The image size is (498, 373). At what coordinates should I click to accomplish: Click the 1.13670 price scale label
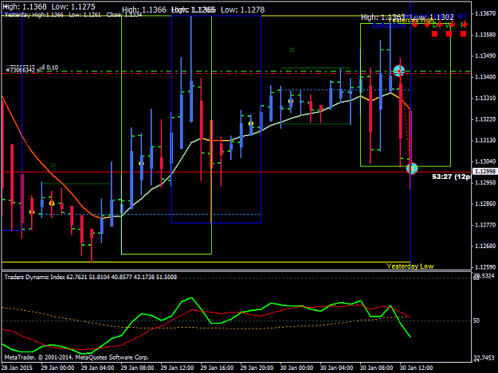pyautogui.click(x=484, y=14)
